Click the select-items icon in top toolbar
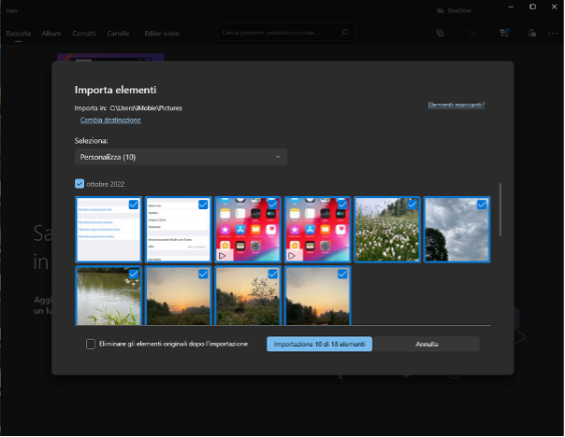The width and height of the screenshot is (565, 437). (471, 33)
